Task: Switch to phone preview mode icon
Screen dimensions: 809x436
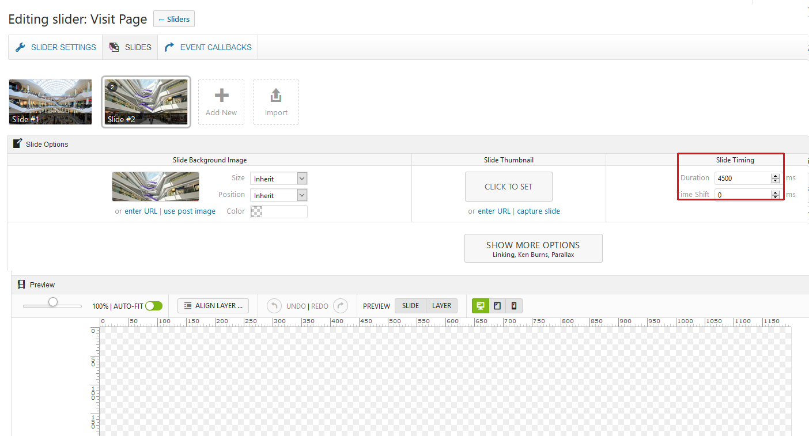Action: pyautogui.click(x=514, y=306)
